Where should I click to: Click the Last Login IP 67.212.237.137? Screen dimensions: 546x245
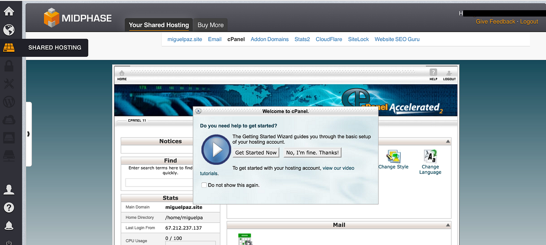click(183, 228)
